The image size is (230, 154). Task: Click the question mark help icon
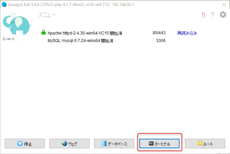pos(212,14)
